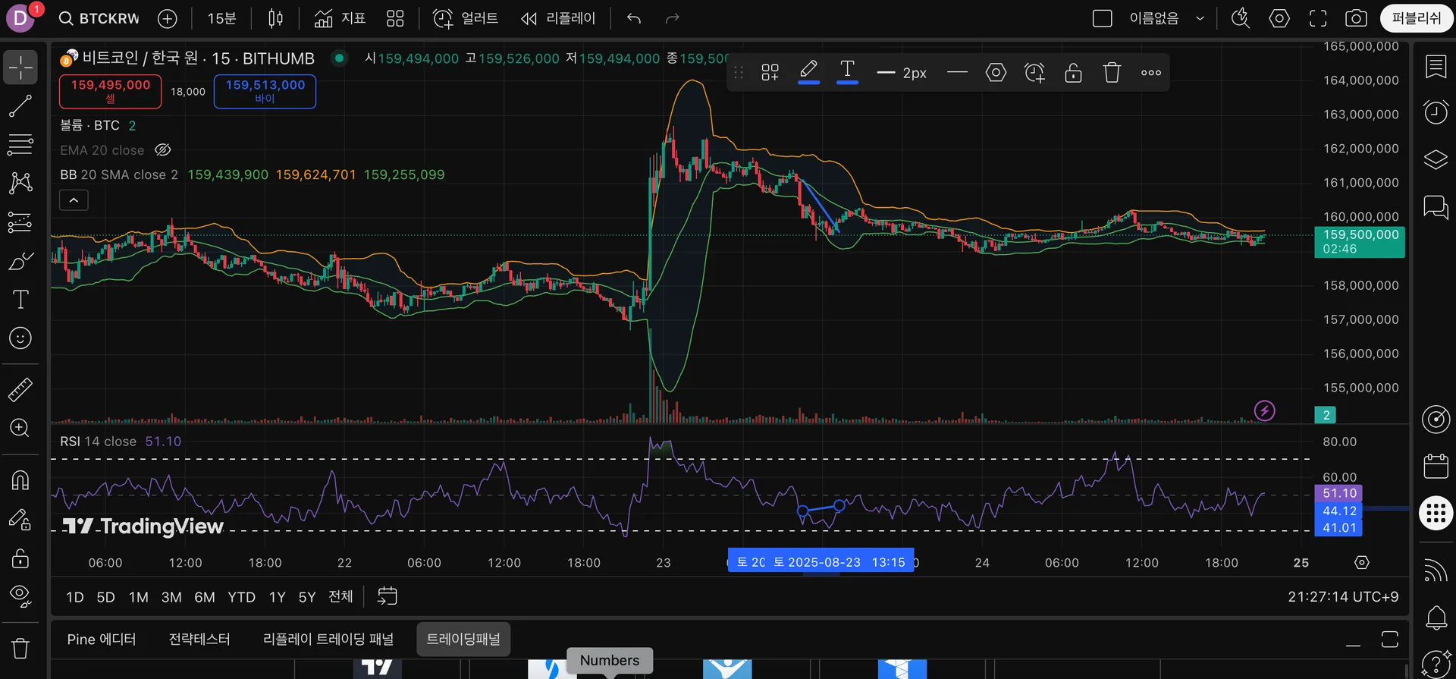Switch to the Pine 에디터 tab

pyautogui.click(x=102, y=640)
